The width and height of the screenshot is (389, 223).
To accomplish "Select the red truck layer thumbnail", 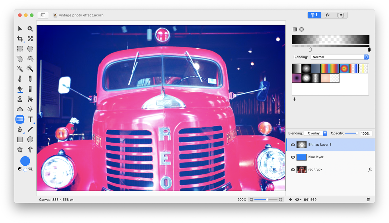I will click(301, 170).
